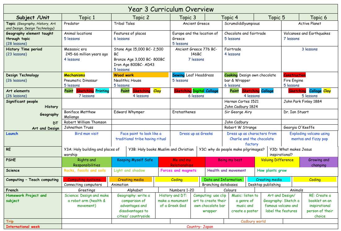Click the cyan Printing art element label
The width and height of the screenshot is (341, 231).
tap(102, 91)
